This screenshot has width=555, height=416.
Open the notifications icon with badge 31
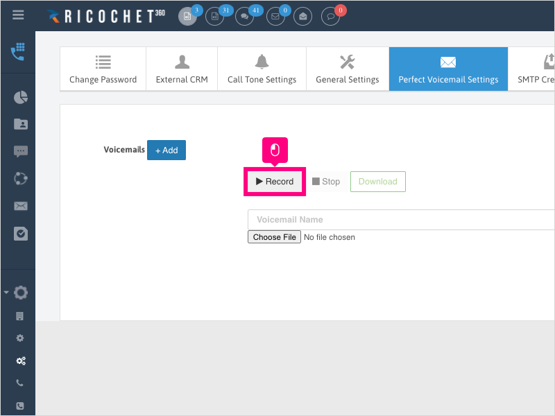pyautogui.click(x=214, y=16)
